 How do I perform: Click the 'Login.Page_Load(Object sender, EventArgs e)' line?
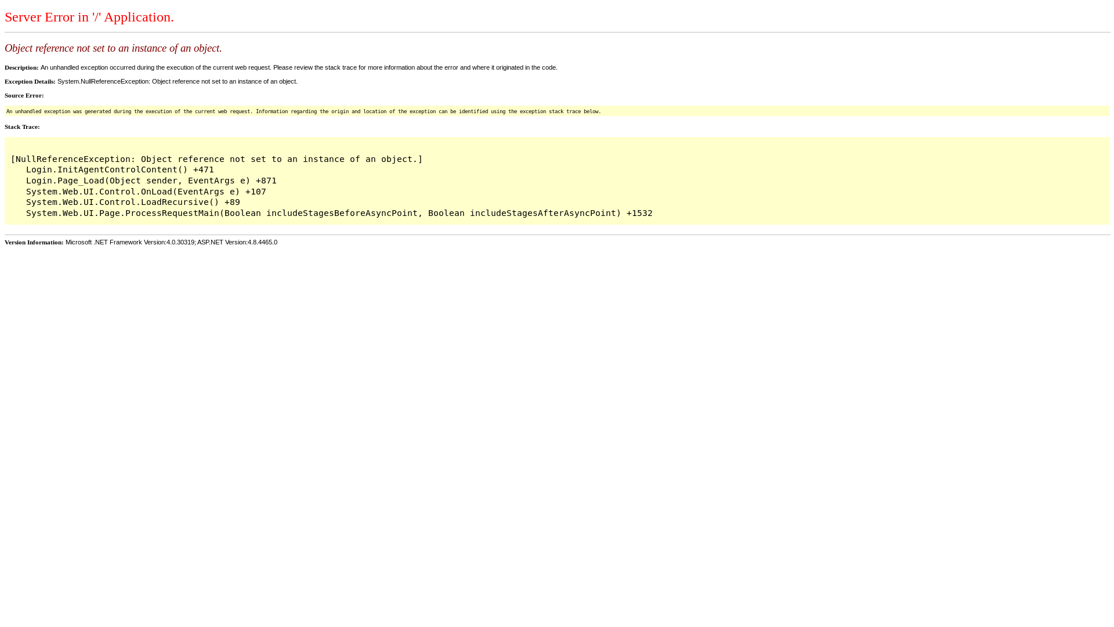pyautogui.click(x=151, y=181)
